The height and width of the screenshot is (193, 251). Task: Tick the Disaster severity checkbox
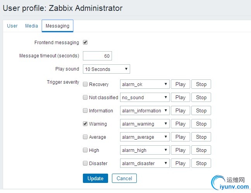pos(85,163)
